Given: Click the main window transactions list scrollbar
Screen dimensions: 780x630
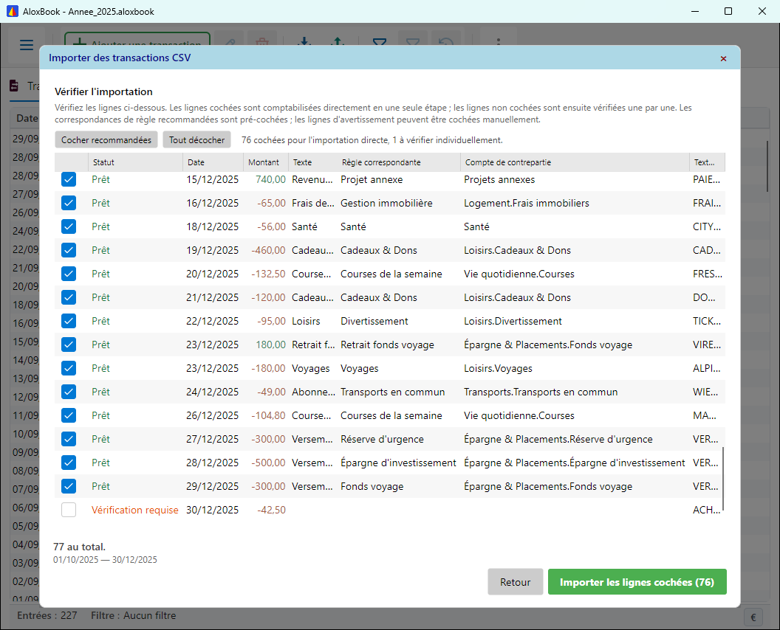Looking at the screenshot, I should point(767,167).
